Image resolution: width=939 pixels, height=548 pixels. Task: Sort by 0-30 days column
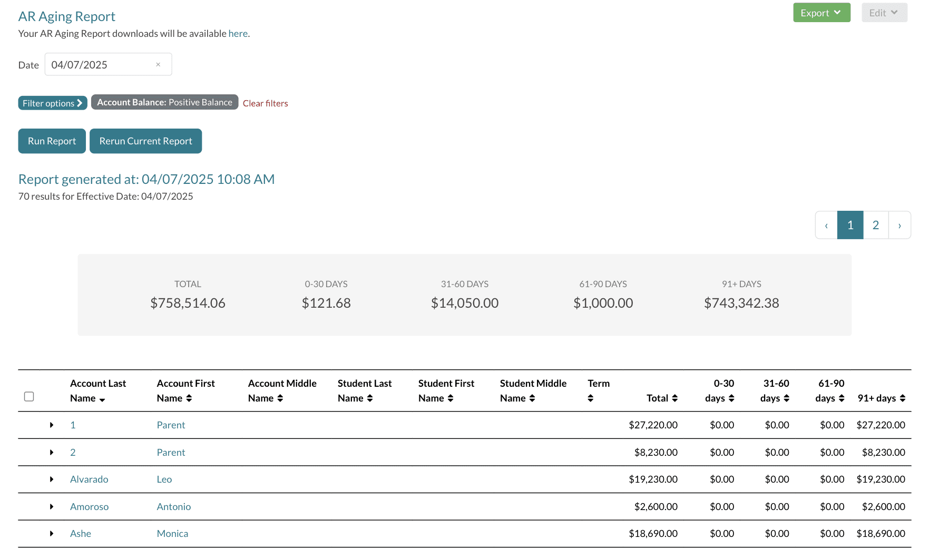(x=731, y=398)
